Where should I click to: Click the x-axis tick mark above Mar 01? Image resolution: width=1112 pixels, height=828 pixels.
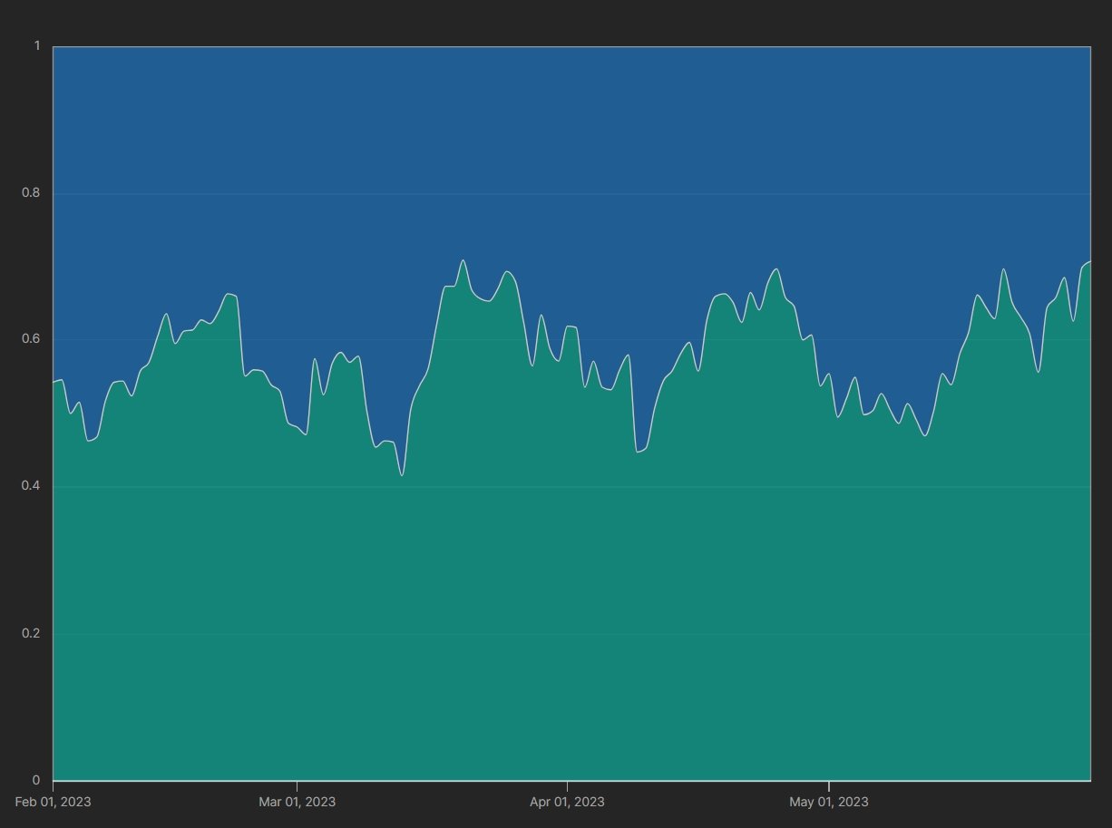(x=297, y=784)
